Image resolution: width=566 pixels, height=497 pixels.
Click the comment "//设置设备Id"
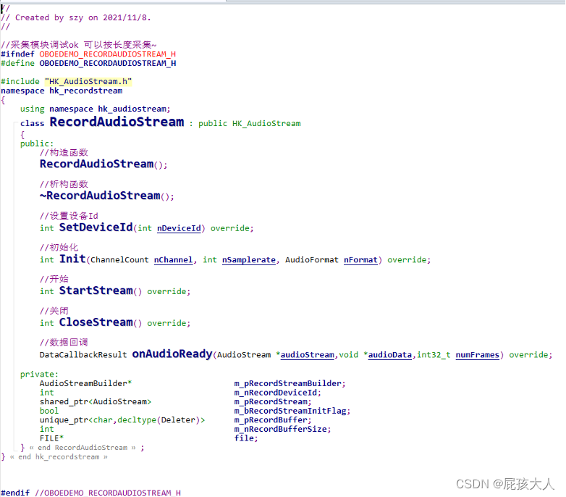tap(69, 216)
